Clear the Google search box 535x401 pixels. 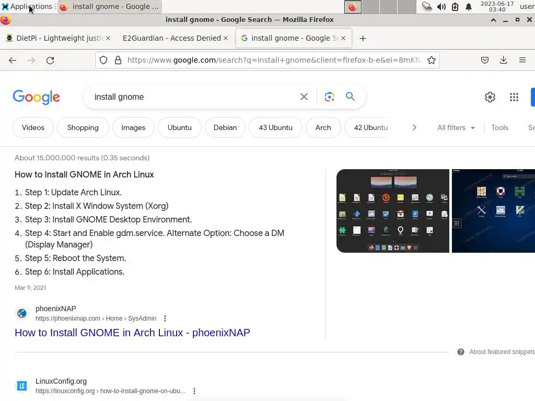(304, 97)
